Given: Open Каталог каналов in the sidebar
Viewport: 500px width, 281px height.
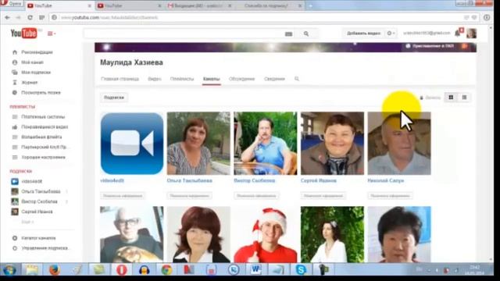Looking at the screenshot, I should click(38, 238).
